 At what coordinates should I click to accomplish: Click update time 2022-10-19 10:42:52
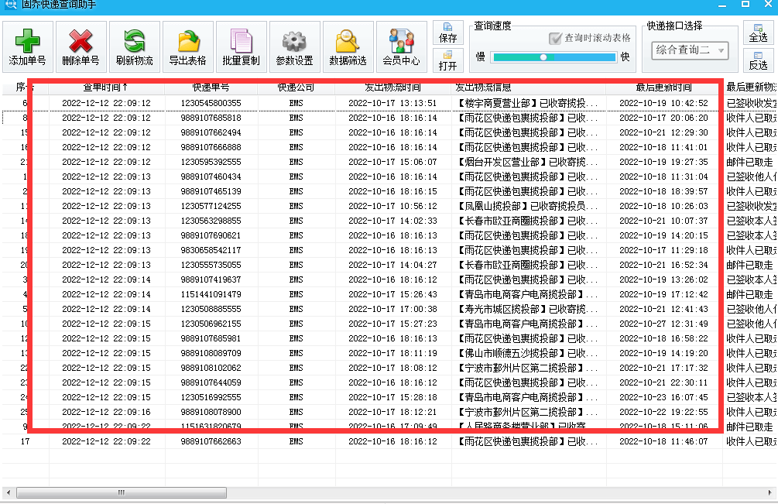[x=664, y=103]
